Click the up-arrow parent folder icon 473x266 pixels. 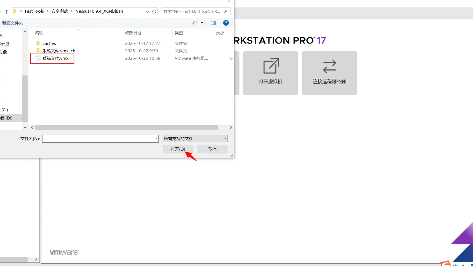[x=7, y=11]
